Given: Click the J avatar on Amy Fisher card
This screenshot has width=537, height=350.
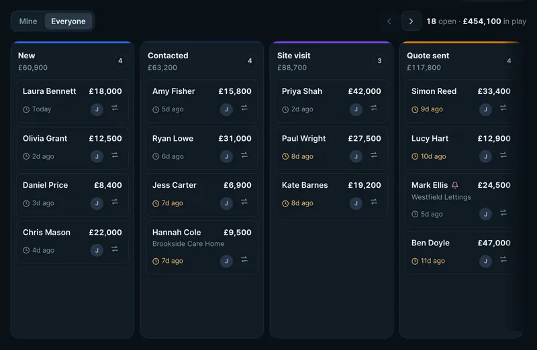Looking at the screenshot, I should point(226,109).
